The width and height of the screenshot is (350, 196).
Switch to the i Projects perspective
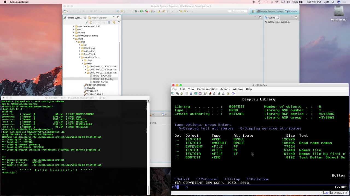(x=291, y=11)
